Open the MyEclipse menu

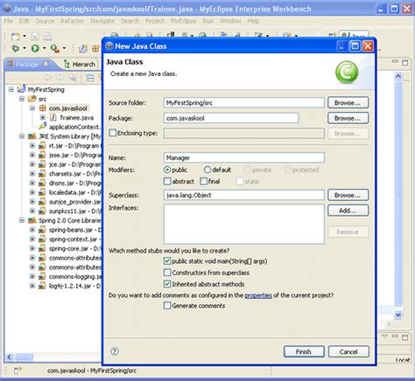(183, 21)
